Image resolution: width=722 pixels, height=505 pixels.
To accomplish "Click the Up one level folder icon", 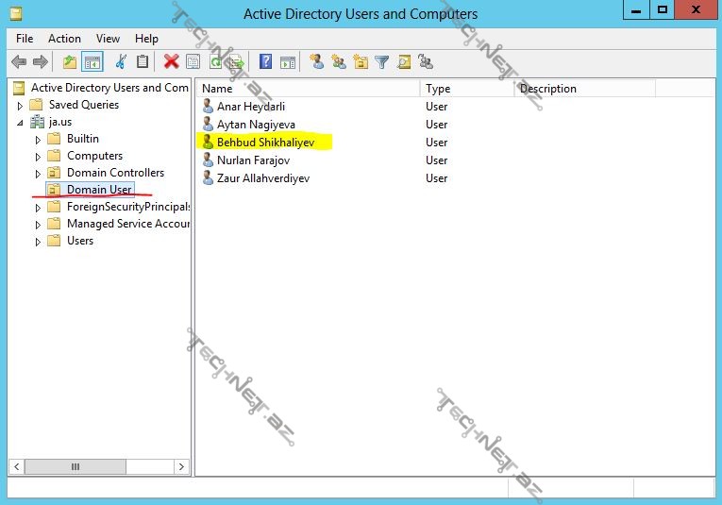I will point(69,62).
